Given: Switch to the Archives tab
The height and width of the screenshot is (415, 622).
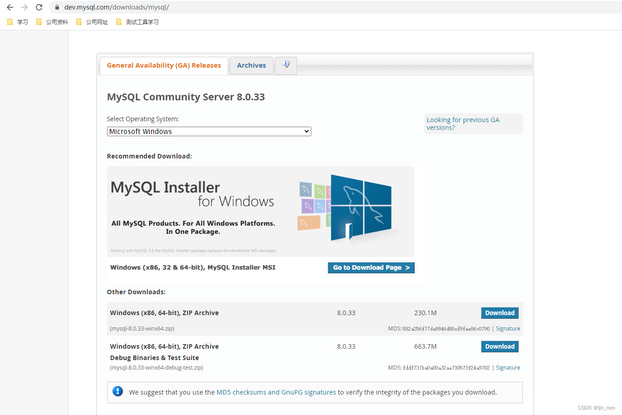Looking at the screenshot, I should coord(251,65).
